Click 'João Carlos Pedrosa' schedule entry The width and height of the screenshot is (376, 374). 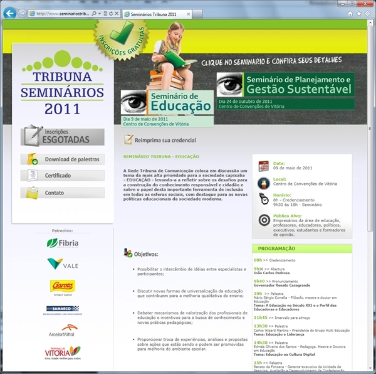[271, 273]
